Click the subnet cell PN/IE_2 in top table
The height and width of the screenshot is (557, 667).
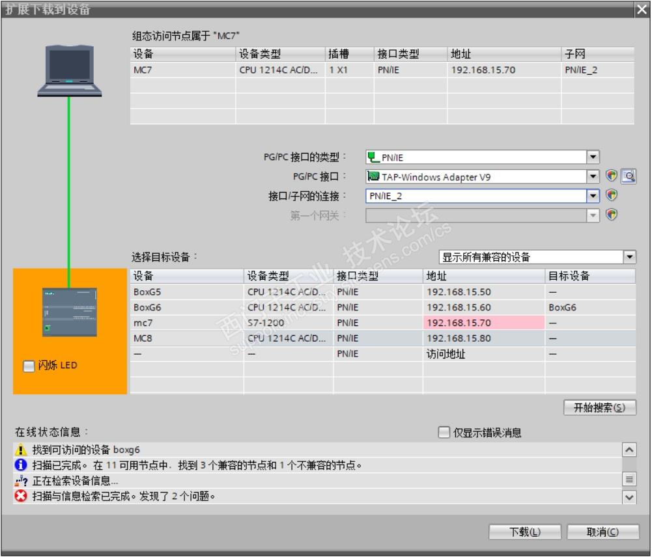click(x=598, y=70)
